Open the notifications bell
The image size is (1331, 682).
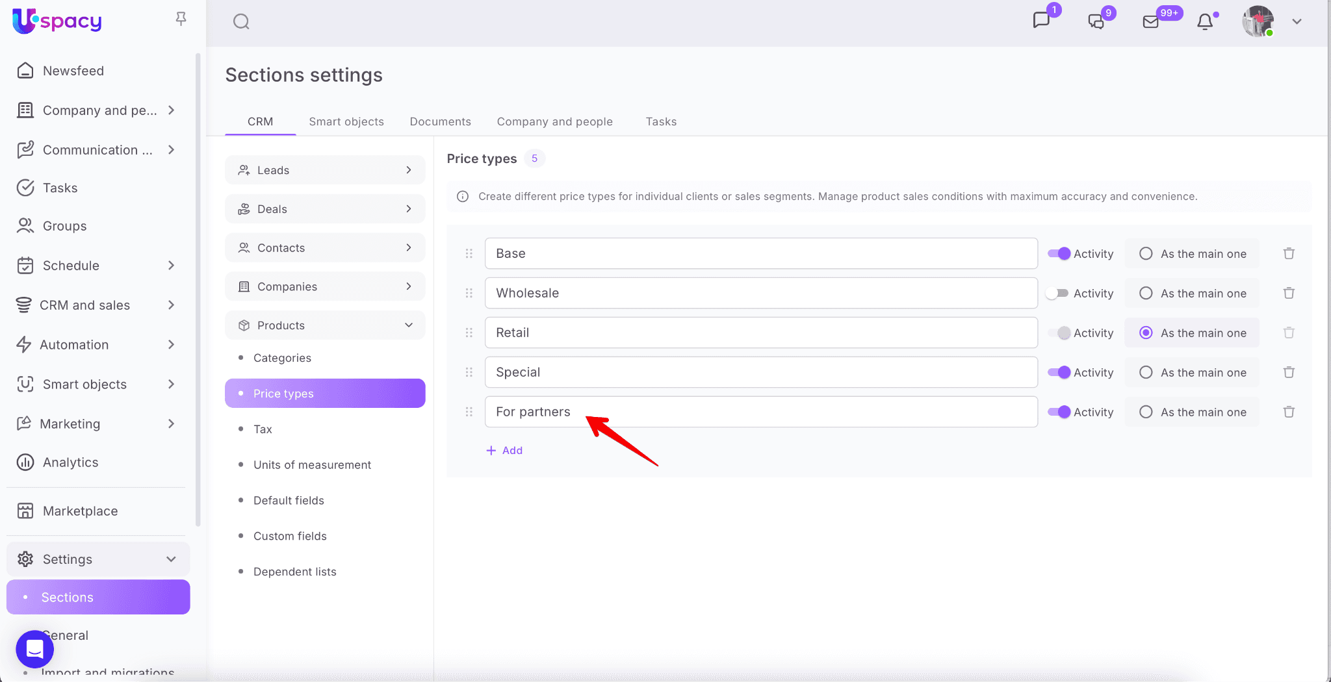pyautogui.click(x=1205, y=22)
